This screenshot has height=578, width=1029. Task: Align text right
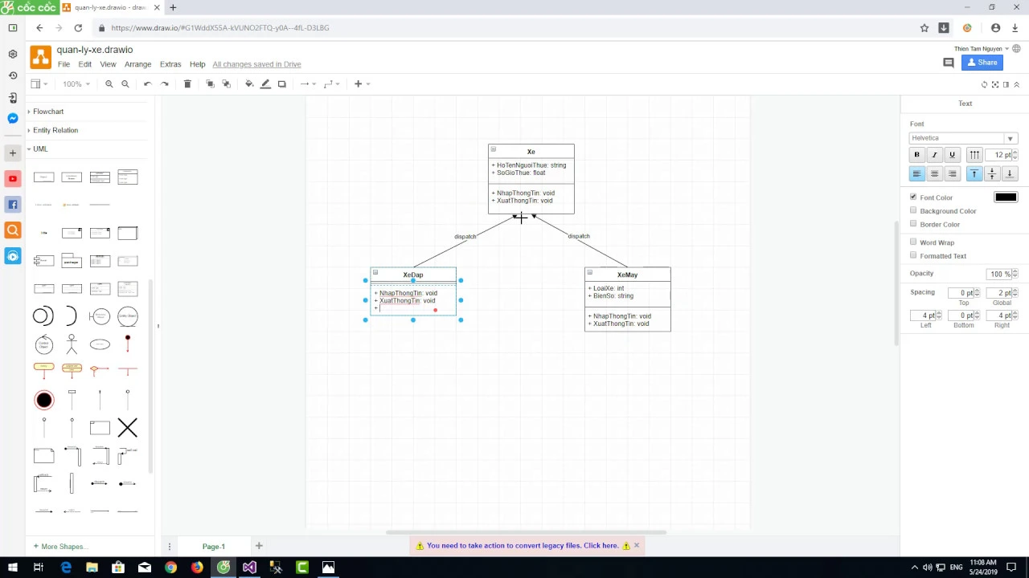pyautogui.click(x=952, y=173)
